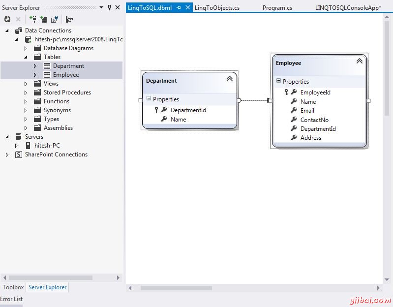393x307 pixels.
Task: Open the Server Explorer window options dropdown
Action: pos(101,7)
